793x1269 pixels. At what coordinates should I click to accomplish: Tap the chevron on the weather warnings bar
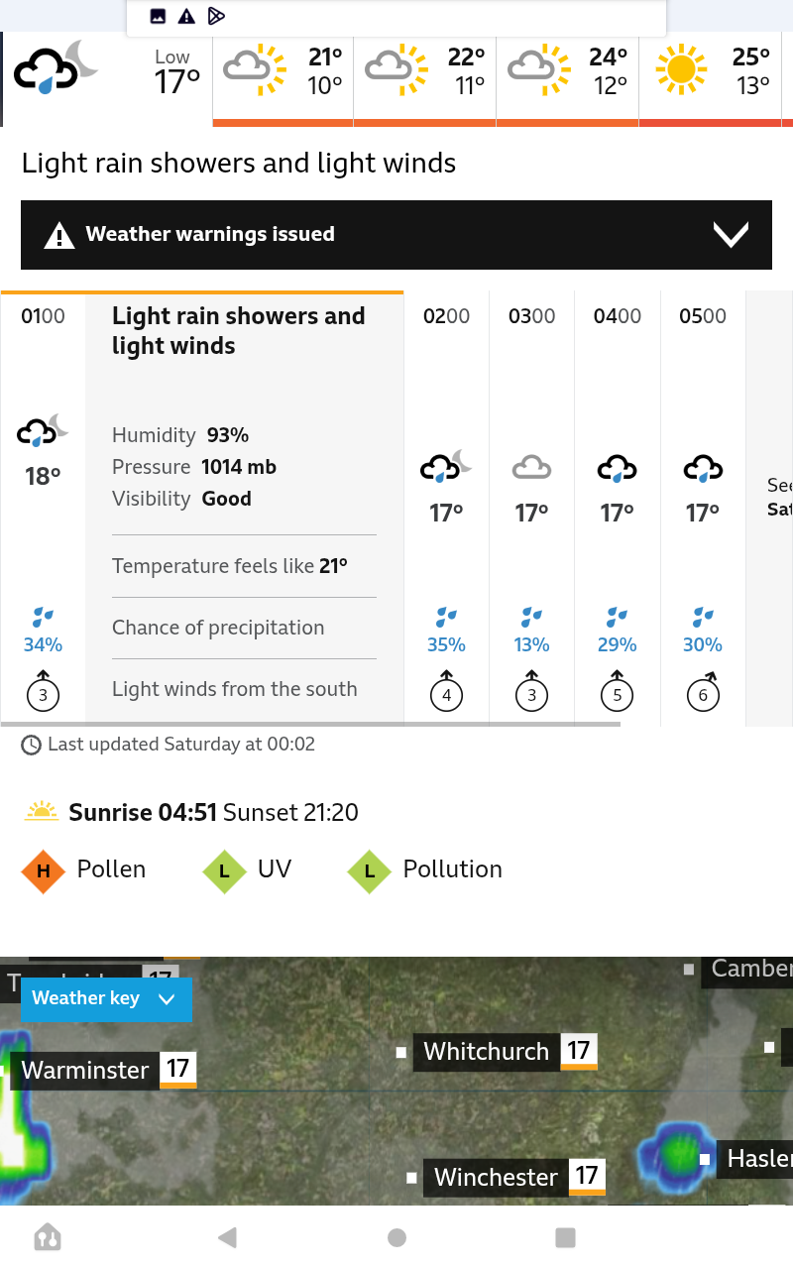tap(731, 235)
